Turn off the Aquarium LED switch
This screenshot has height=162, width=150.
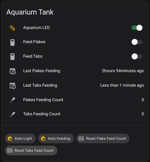[137, 28]
